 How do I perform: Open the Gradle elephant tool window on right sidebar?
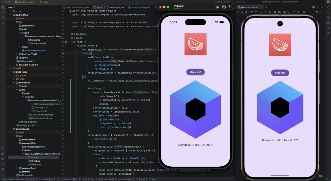(x=328, y=12)
